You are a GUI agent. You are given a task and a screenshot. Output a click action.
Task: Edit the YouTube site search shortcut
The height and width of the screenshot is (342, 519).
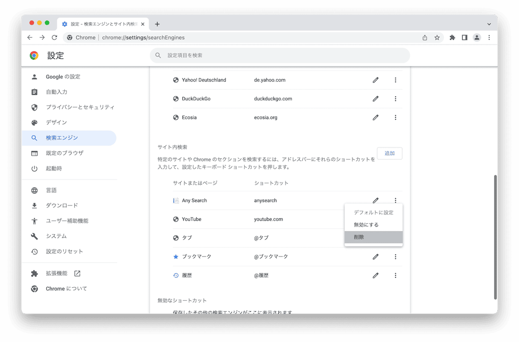[375, 219]
